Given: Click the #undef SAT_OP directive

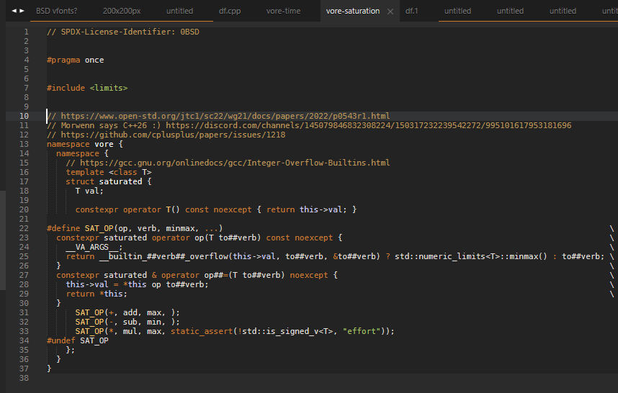Looking at the screenshot, I should tap(77, 340).
